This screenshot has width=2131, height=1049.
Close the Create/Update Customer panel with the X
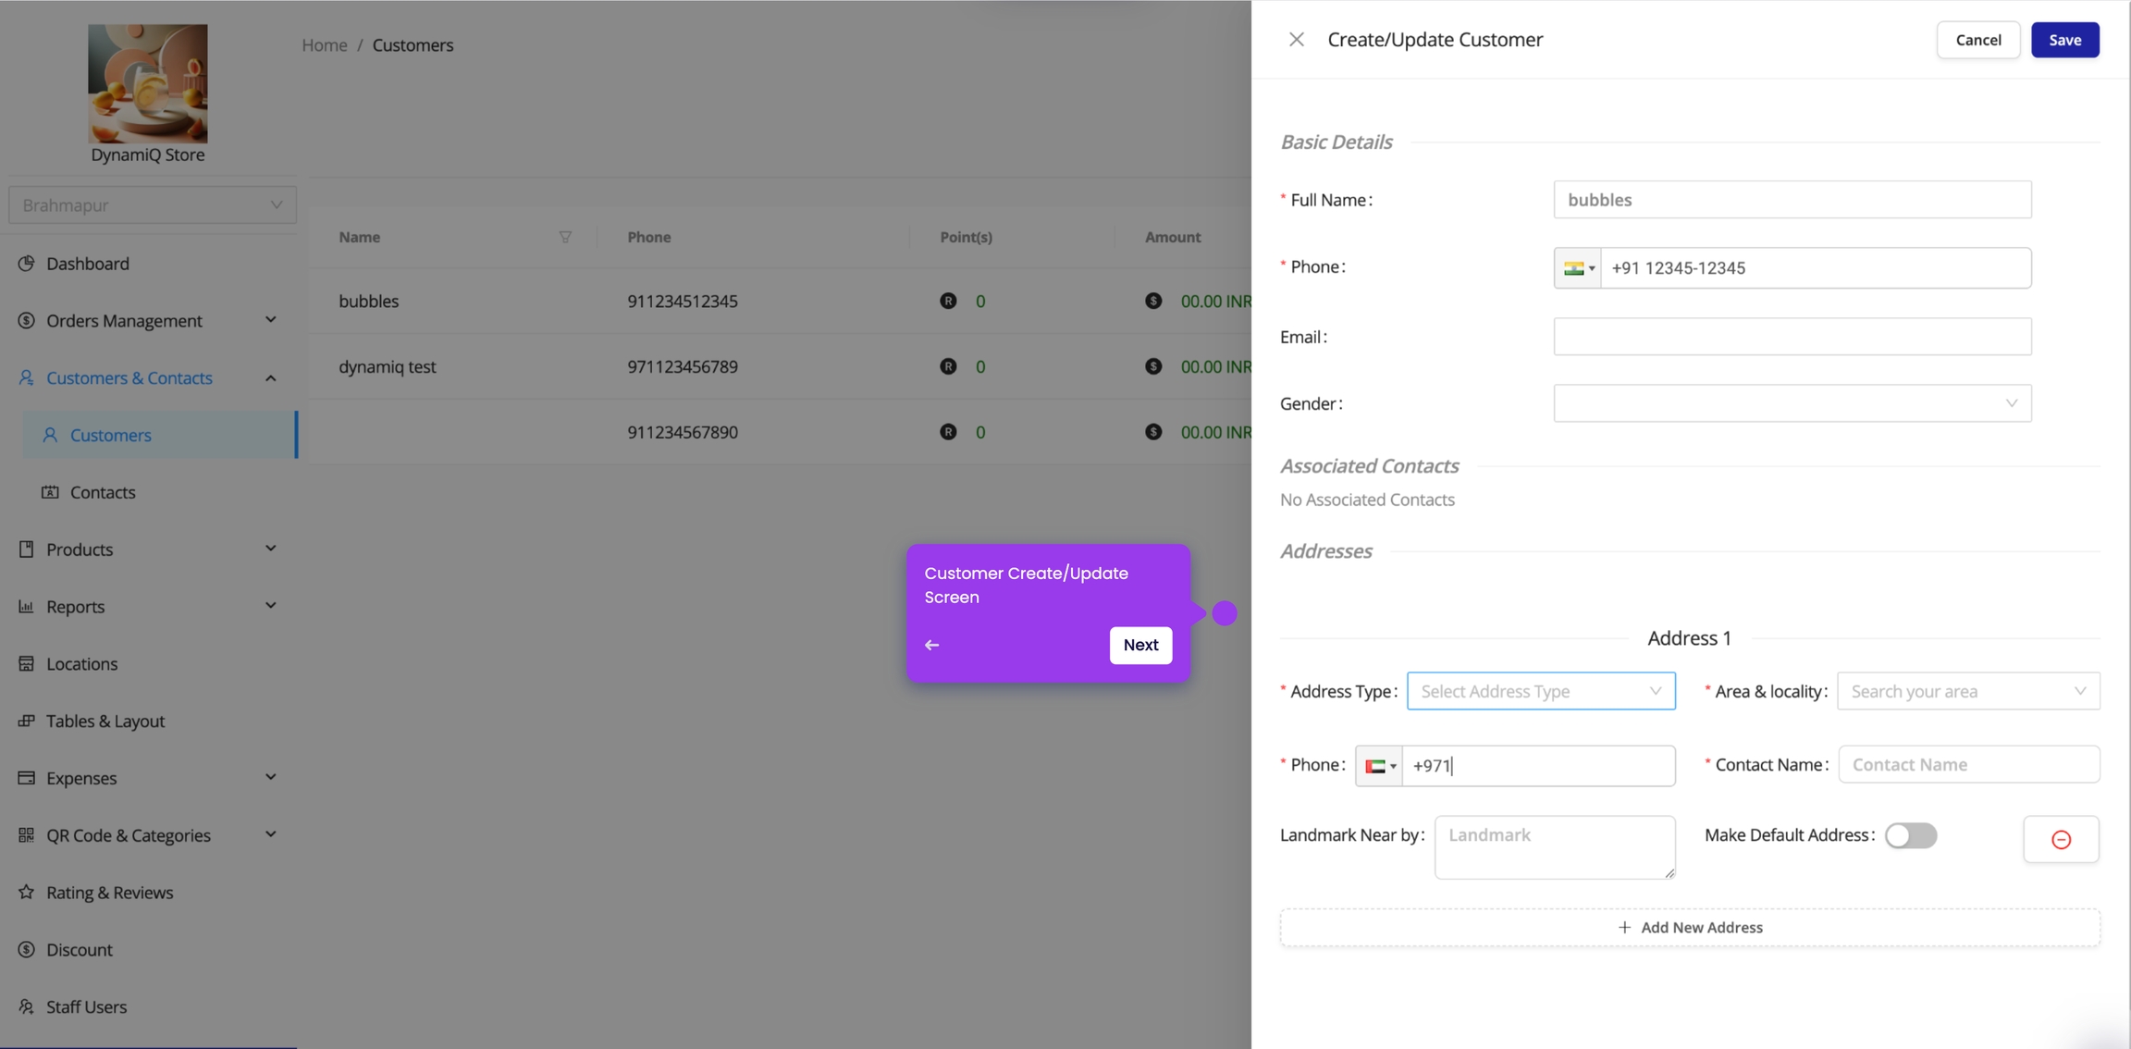click(1296, 39)
